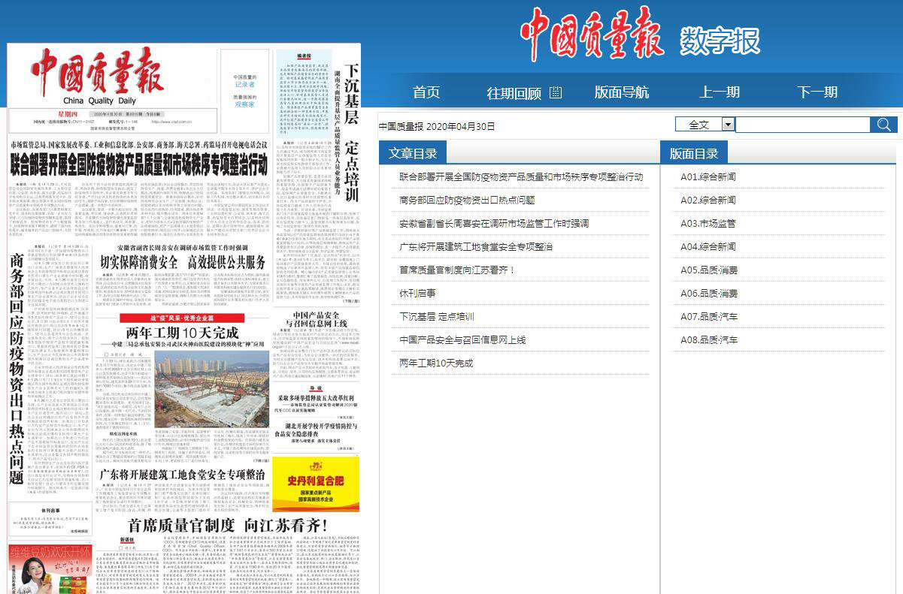Switch to the 文章目录 tab
903x594 pixels.
[413, 153]
